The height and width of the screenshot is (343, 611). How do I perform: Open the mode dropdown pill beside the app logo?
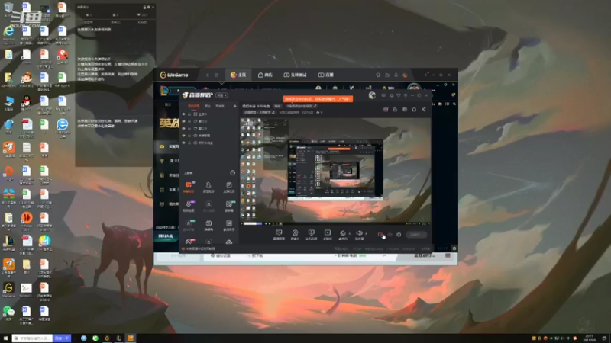222,95
